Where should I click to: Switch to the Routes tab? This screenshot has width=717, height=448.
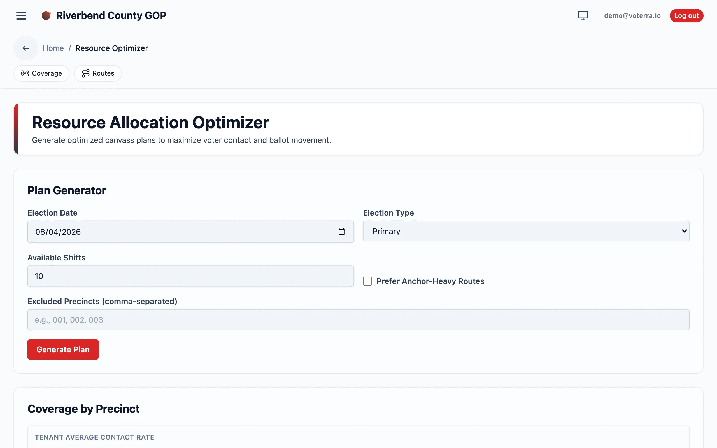98,73
